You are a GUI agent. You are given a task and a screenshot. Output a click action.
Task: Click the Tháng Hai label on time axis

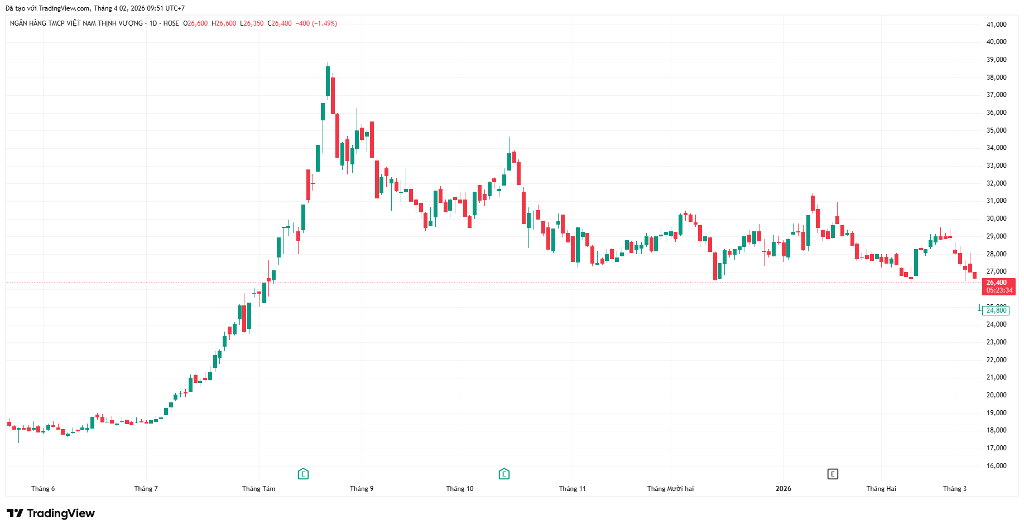881,489
